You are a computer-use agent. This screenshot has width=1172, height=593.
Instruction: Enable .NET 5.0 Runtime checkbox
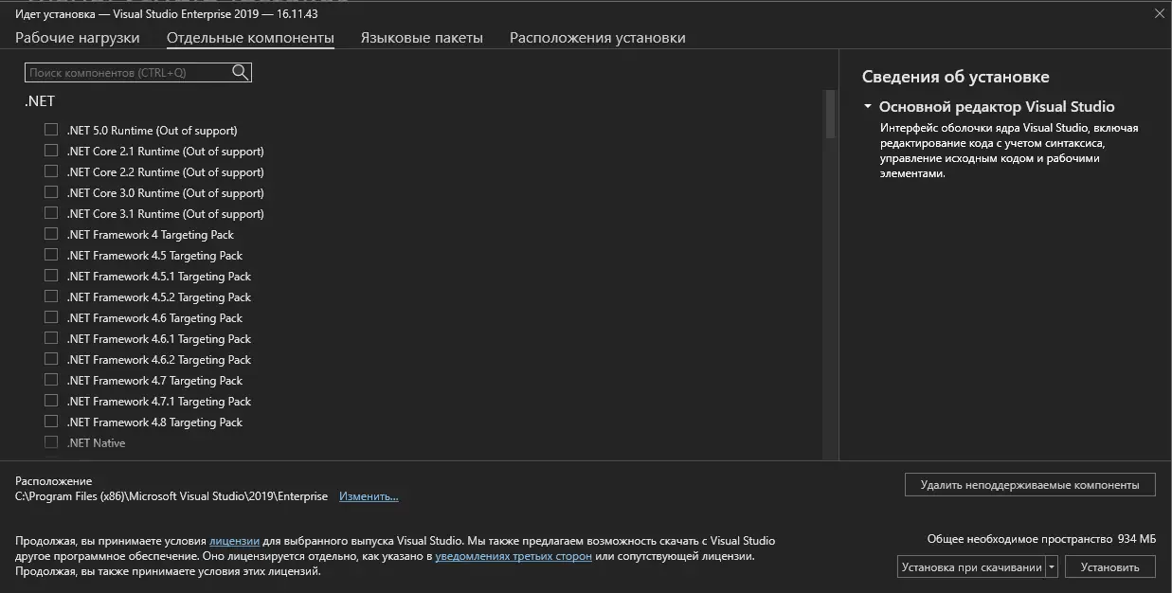pos(51,130)
